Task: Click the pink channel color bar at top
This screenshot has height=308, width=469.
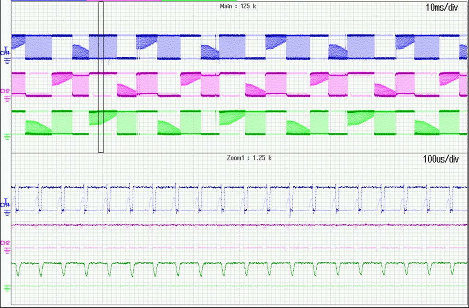Action: point(124,1)
